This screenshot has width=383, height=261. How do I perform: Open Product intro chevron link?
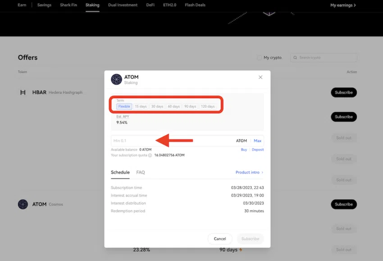coord(249,172)
